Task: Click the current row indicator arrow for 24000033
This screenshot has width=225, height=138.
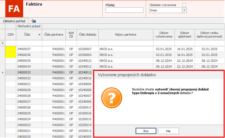Action: (3, 72)
